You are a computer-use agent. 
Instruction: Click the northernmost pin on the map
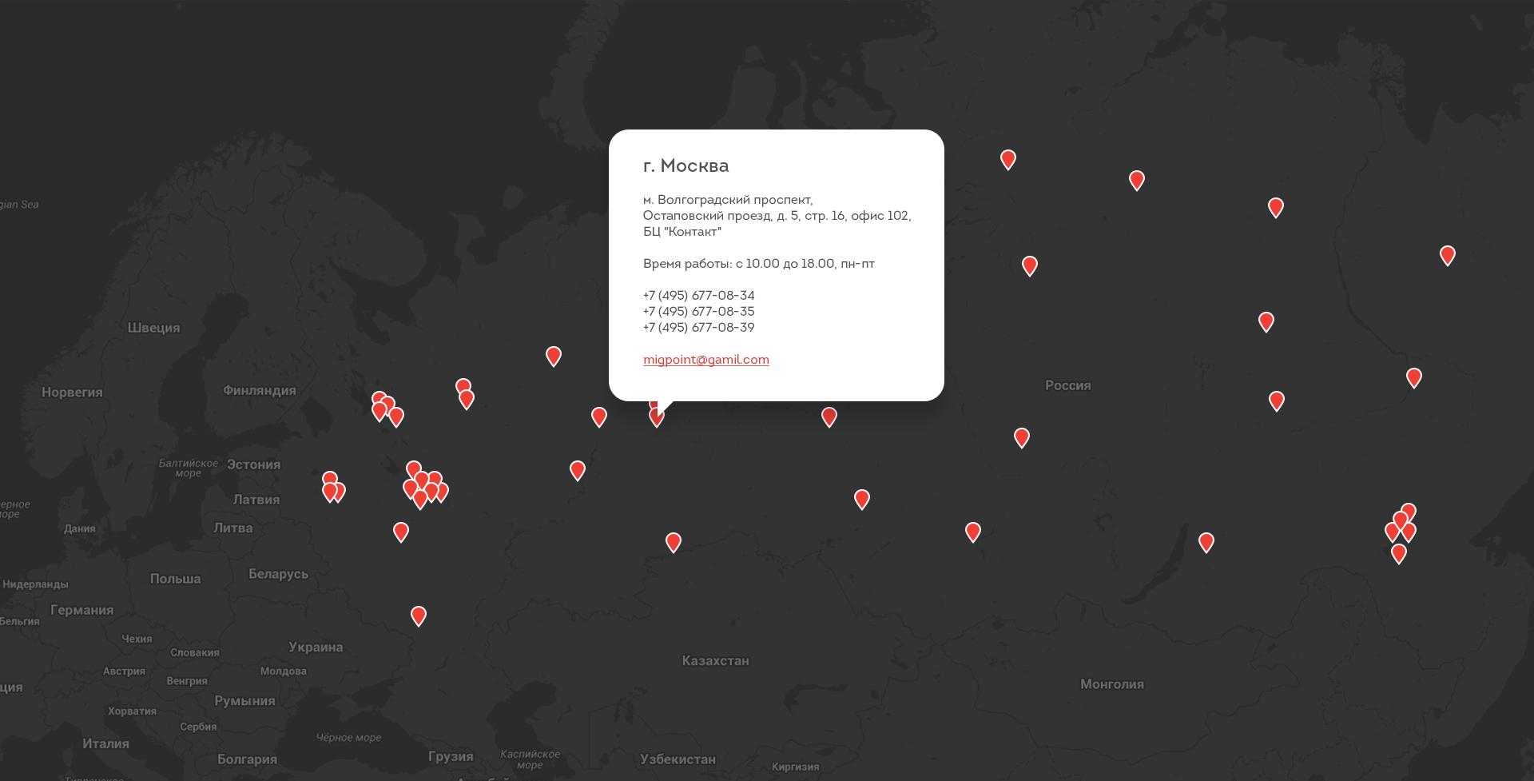pyautogui.click(x=1008, y=159)
